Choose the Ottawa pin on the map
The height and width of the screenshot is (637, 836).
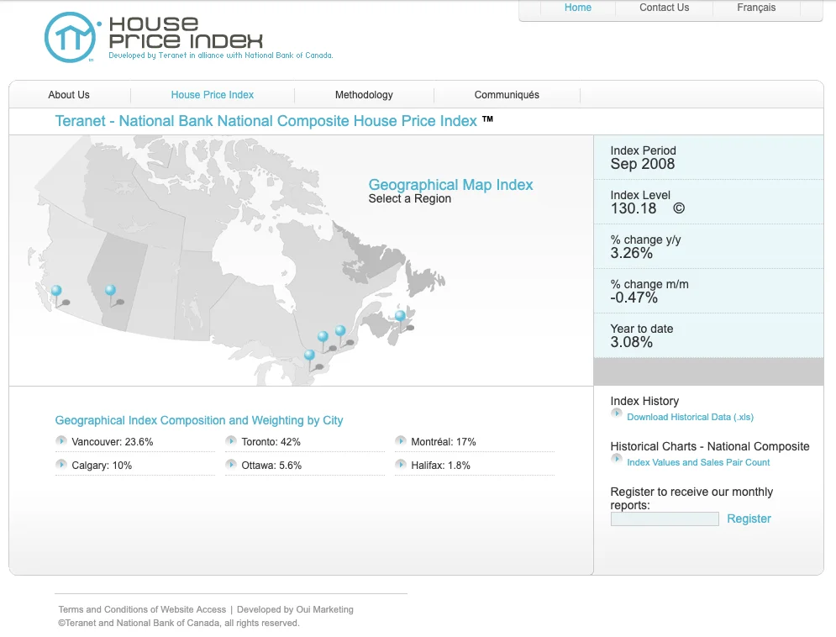(323, 338)
